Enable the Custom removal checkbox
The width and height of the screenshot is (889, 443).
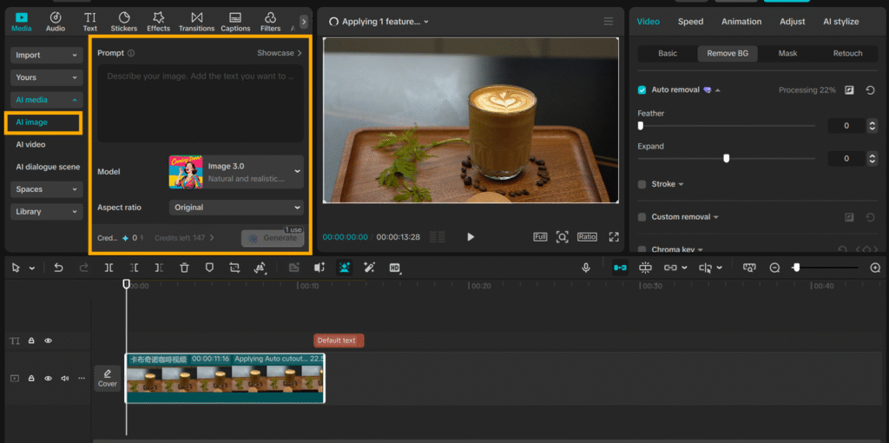click(642, 217)
